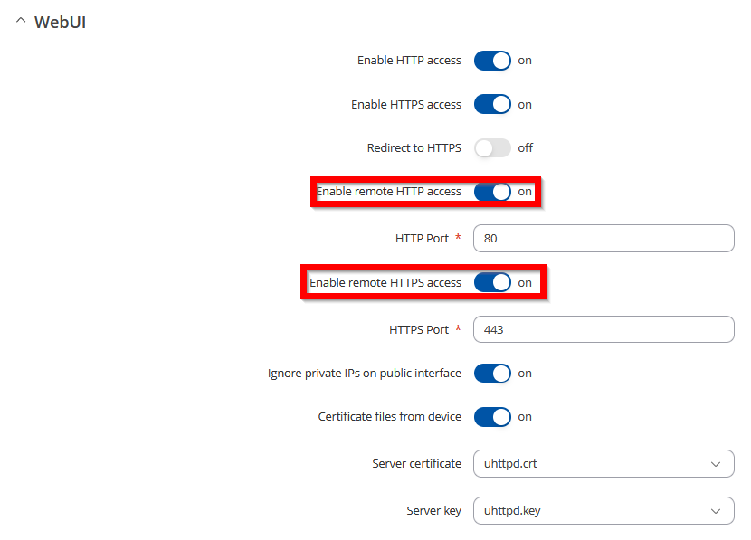Toggle Enable remote HTTP access switch
The image size is (751, 540).
coord(492,192)
